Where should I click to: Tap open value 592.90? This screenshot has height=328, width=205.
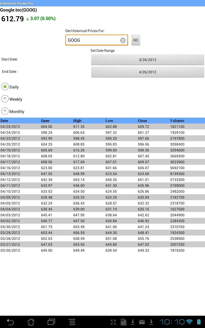47,138
